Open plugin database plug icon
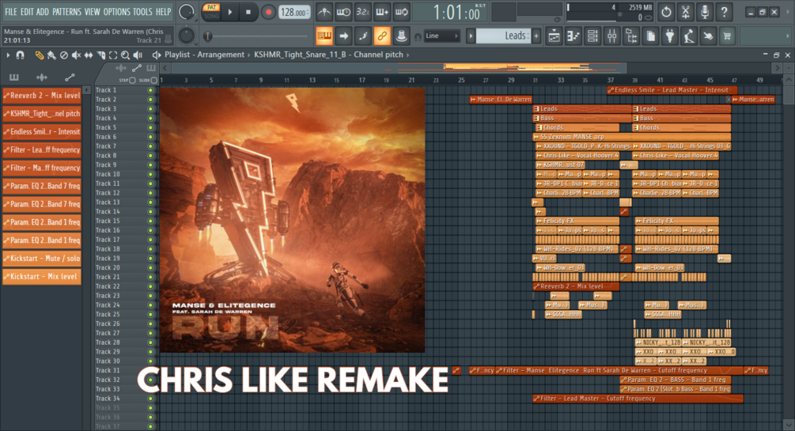795x431 pixels. point(670,36)
